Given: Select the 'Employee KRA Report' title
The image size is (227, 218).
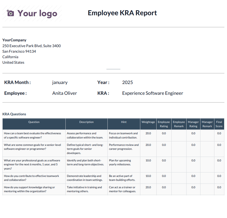Looking at the screenshot, I should [122, 13].
